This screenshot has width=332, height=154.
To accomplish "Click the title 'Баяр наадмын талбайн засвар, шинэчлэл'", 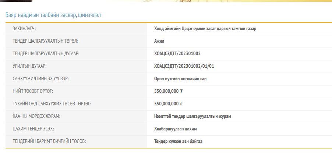I will tap(53, 15).
